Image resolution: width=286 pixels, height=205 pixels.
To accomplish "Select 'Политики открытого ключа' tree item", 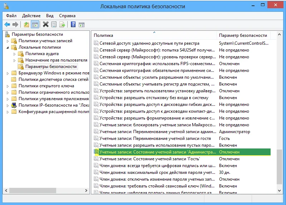I will click(x=46, y=86).
